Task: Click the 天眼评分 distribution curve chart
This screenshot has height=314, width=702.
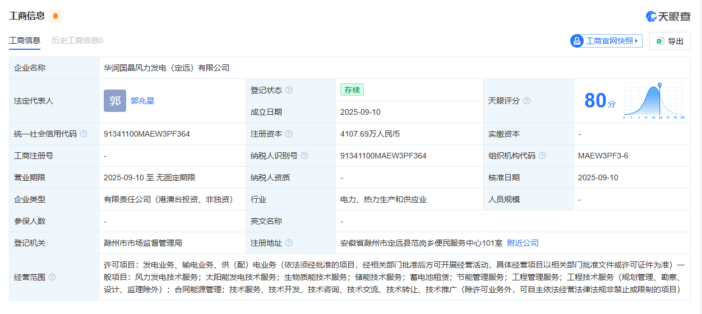Action: tap(653, 101)
